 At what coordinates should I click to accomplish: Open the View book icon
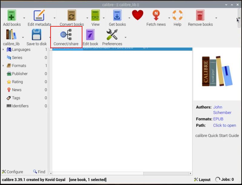[x=95, y=15]
